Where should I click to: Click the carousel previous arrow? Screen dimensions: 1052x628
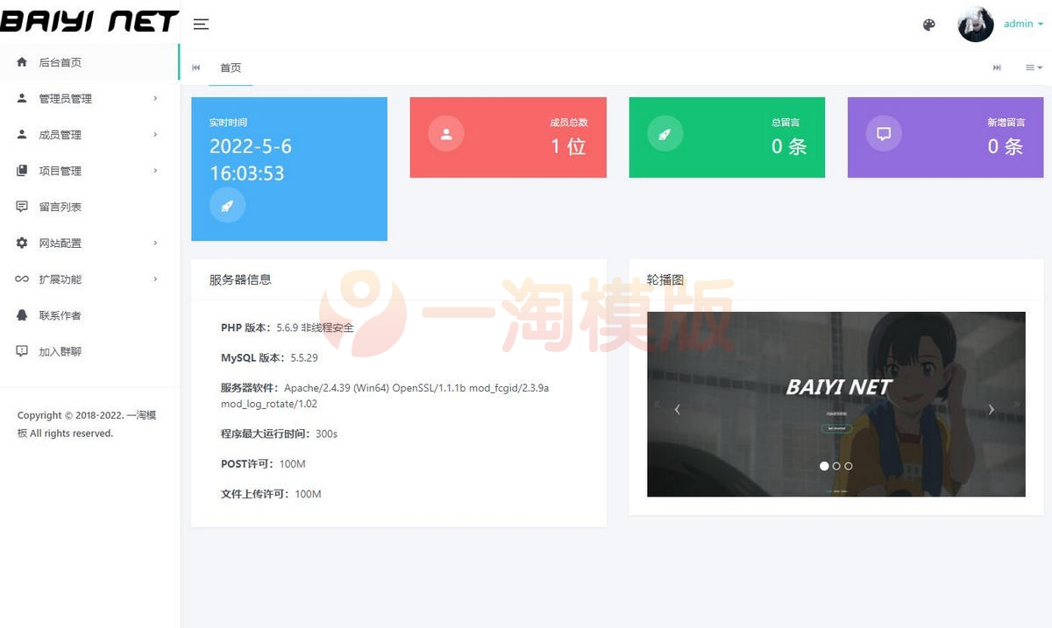point(677,409)
